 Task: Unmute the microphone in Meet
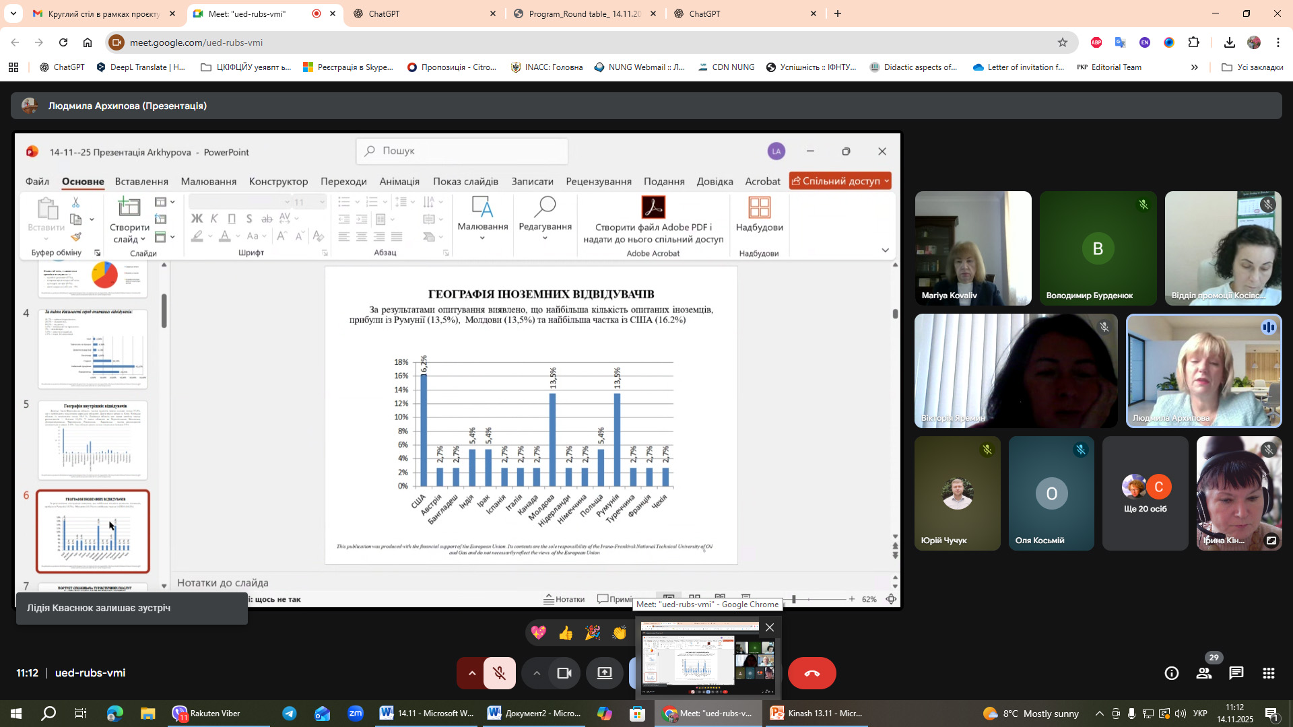tap(499, 673)
